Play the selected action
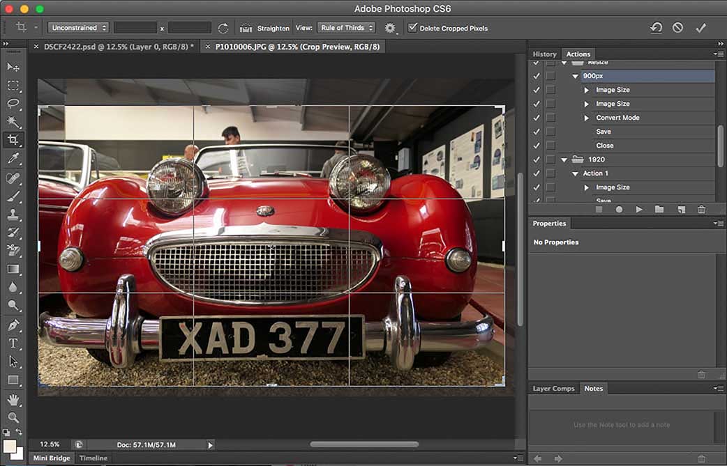Viewport: 727px width, 466px height. click(639, 210)
